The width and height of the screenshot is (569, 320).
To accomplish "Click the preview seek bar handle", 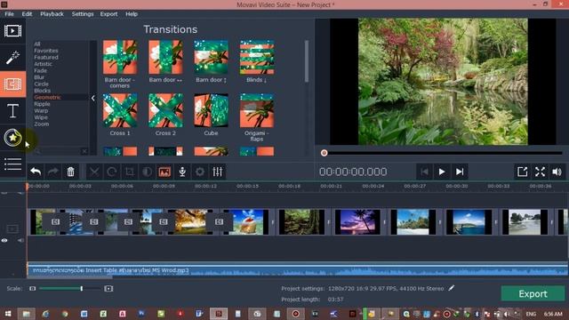I will pyautogui.click(x=324, y=153).
